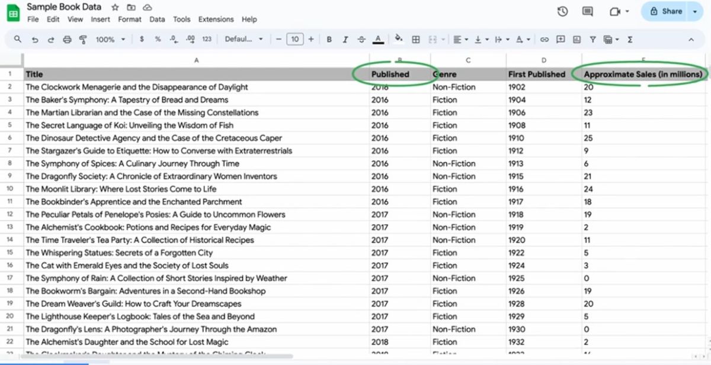The height and width of the screenshot is (365, 711).
Task: Click the print icon in toolbar
Action: pyautogui.click(x=67, y=40)
